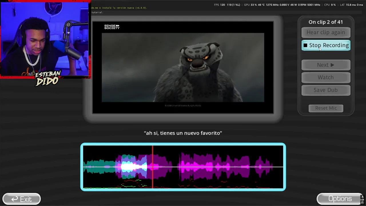The image size is (366, 206).
Task: Click the stop square icon in Stop Recording
Action: (x=305, y=45)
